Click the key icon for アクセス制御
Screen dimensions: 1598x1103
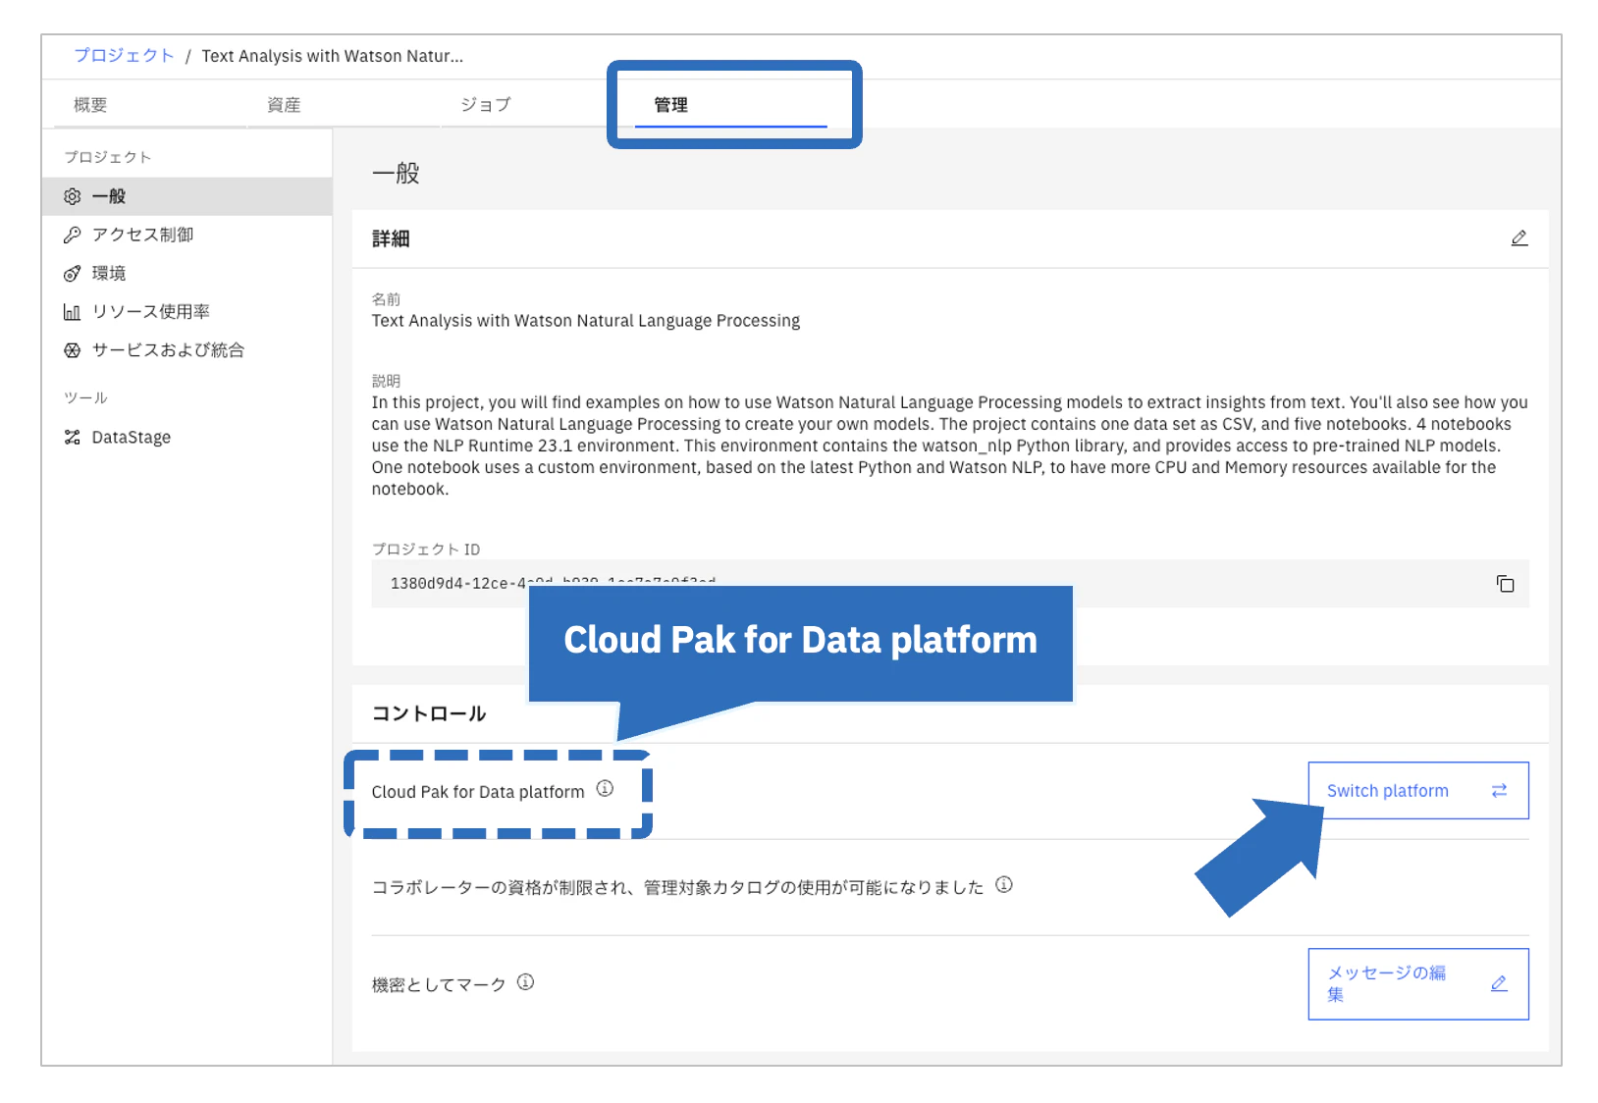pos(72,235)
